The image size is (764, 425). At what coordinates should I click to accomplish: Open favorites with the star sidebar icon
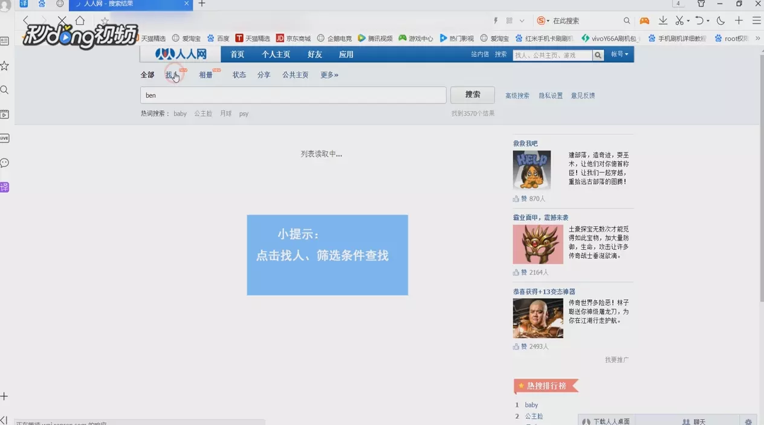(x=5, y=65)
